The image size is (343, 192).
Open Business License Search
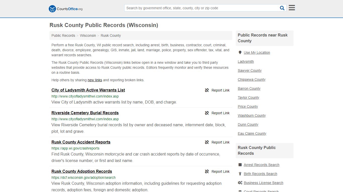point(263,183)
